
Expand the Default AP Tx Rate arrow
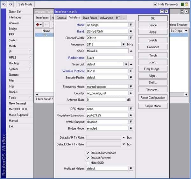(124, 137)
